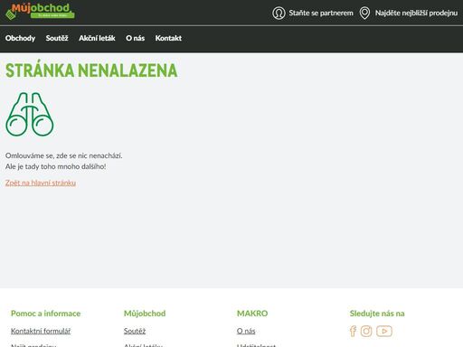Click the Můjobchod logo in the header
Image resolution: width=463 pixels, height=347 pixels.
(x=40, y=12)
